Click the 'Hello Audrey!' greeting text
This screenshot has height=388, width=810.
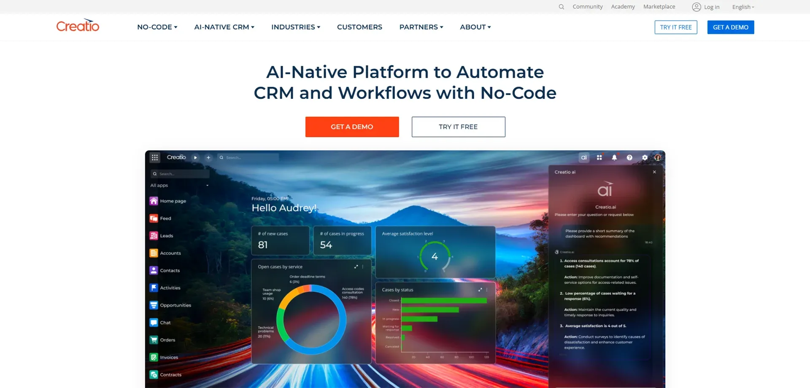284,208
